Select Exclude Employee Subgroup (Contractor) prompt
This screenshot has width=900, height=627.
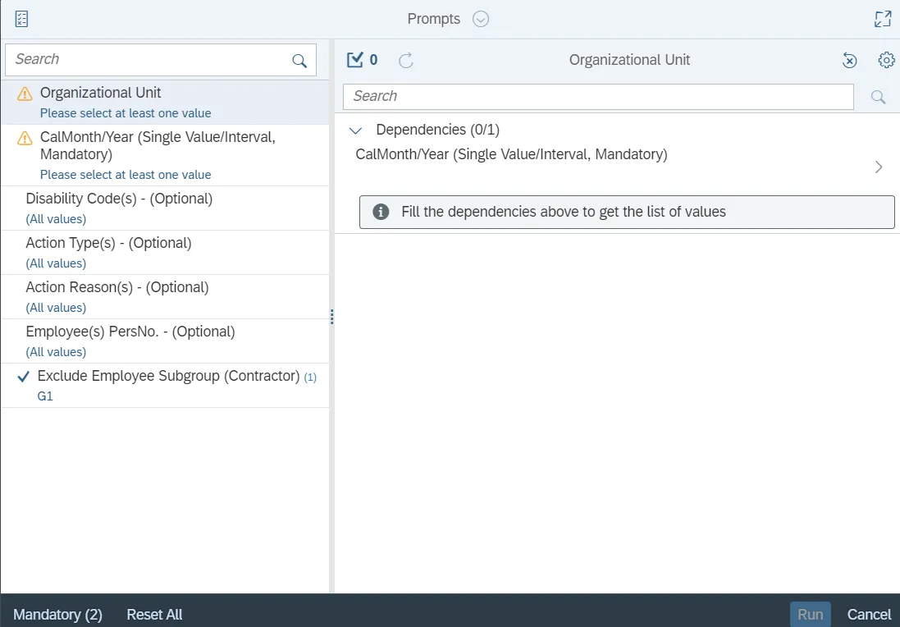tap(168, 376)
